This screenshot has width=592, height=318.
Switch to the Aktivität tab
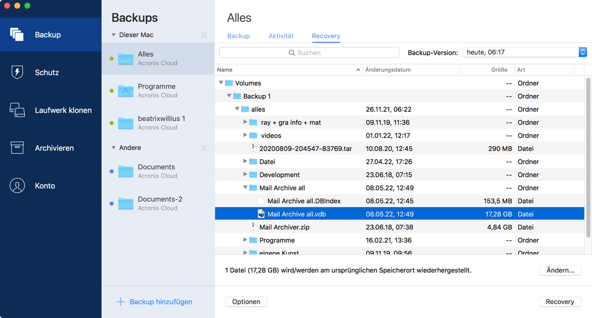(x=281, y=36)
